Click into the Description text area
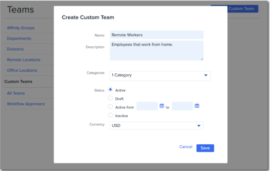The width and height of the screenshot is (270, 171). tap(157, 51)
